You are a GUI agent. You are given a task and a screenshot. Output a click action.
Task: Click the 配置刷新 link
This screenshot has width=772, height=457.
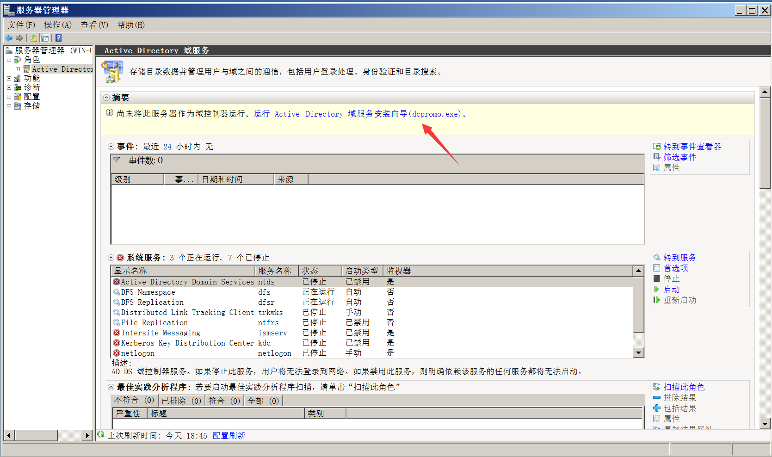pyautogui.click(x=229, y=436)
